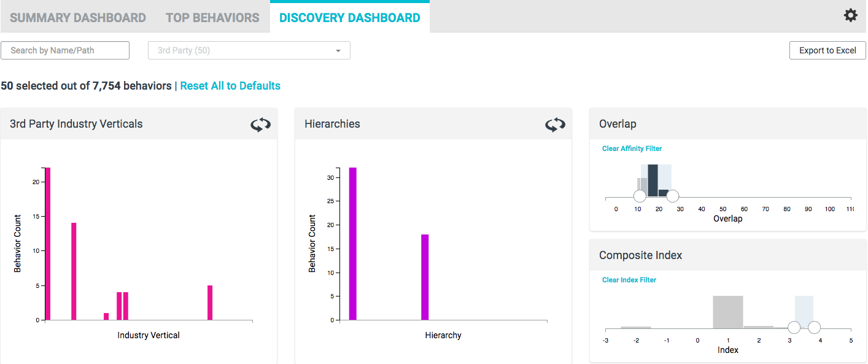This screenshot has height=364, width=868.
Task: Click the left Overlap slider handle
Action: pos(640,196)
